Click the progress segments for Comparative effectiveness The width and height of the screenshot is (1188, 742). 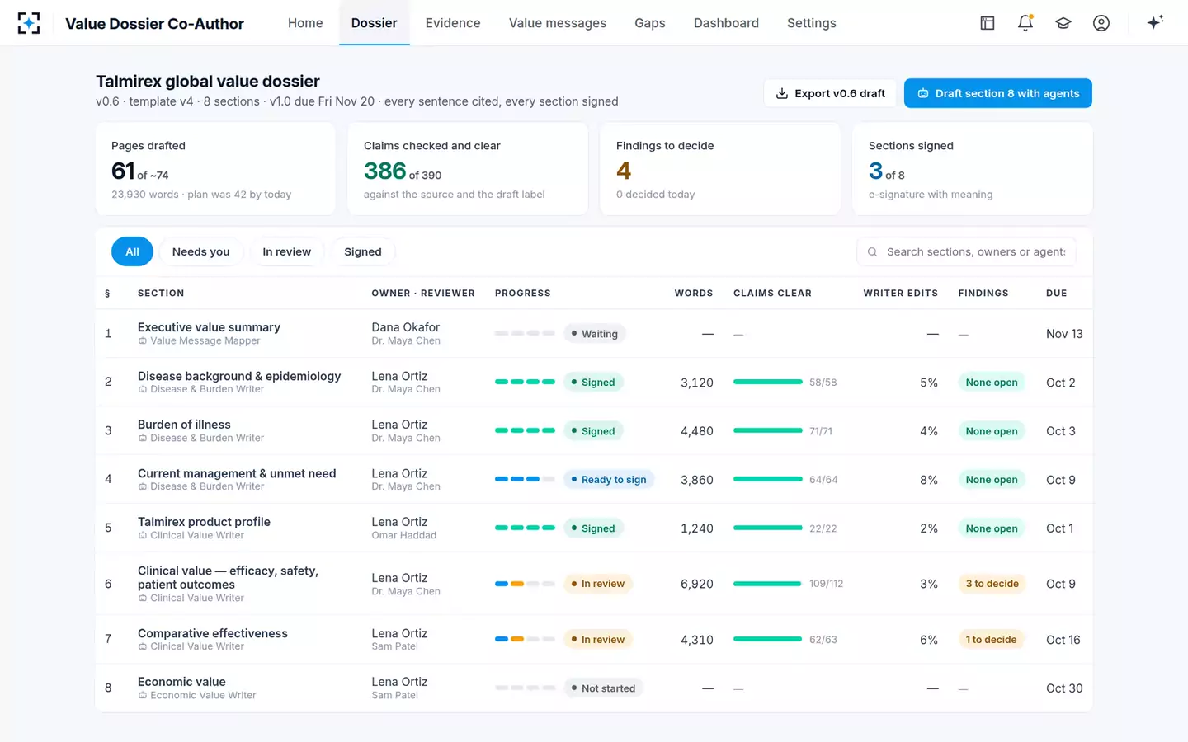(x=525, y=639)
